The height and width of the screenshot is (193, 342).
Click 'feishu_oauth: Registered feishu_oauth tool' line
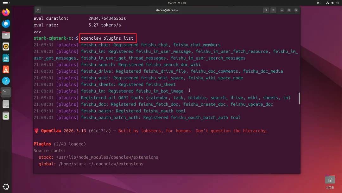click(110, 111)
